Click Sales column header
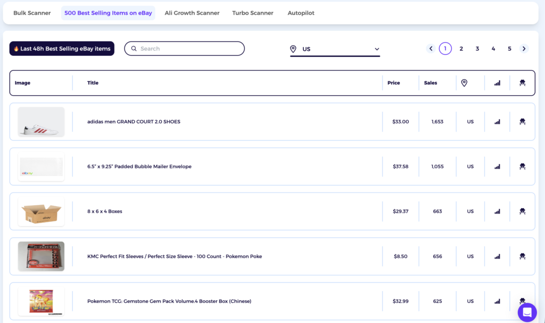This screenshot has width=545, height=323. (431, 83)
